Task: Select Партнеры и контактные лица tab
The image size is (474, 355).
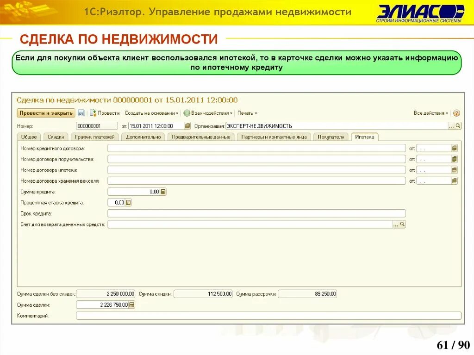Action: 274,137
